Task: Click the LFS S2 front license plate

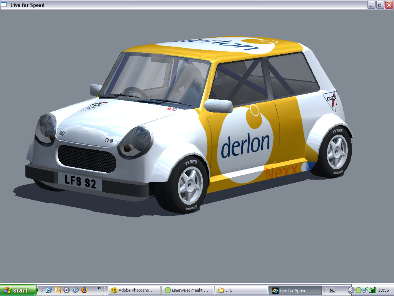Action: pyautogui.click(x=80, y=182)
